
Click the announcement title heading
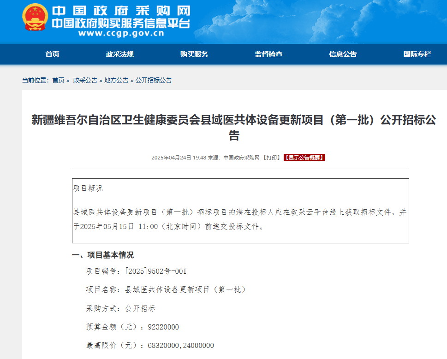(x=234, y=127)
